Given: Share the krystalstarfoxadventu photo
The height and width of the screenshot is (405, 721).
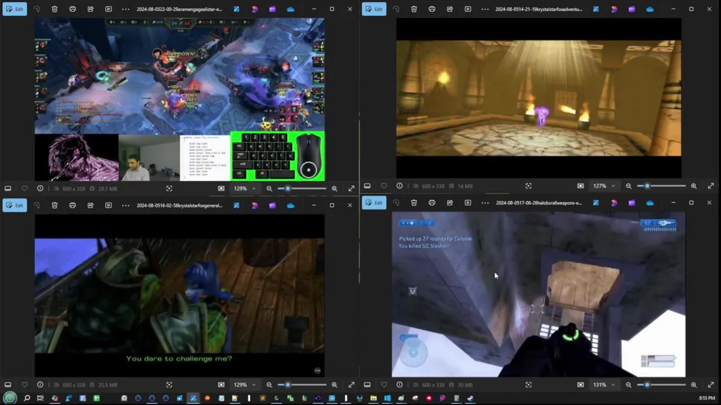Looking at the screenshot, I should point(450,9).
